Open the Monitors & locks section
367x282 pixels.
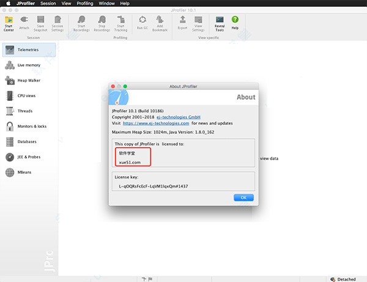[x=29, y=127]
